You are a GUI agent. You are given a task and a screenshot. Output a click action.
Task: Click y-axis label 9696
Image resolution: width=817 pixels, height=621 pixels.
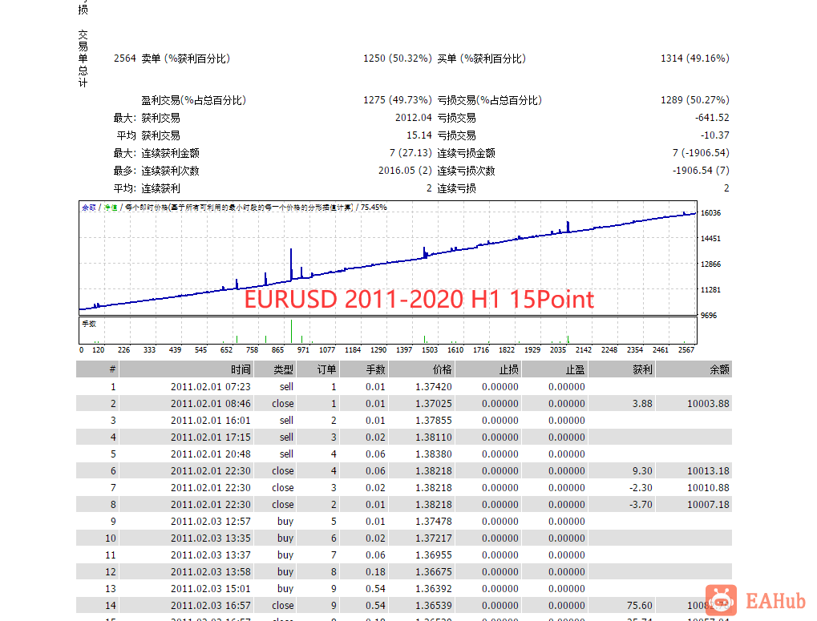tap(709, 316)
